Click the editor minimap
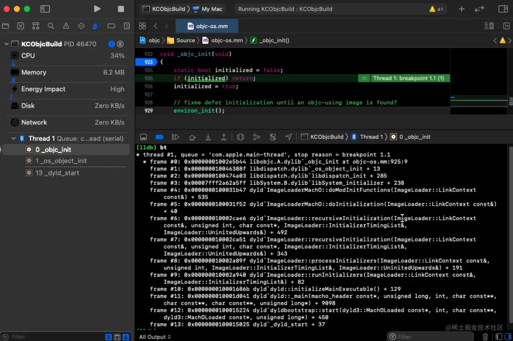This screenshot has height=341, width=513. point(479,81)
